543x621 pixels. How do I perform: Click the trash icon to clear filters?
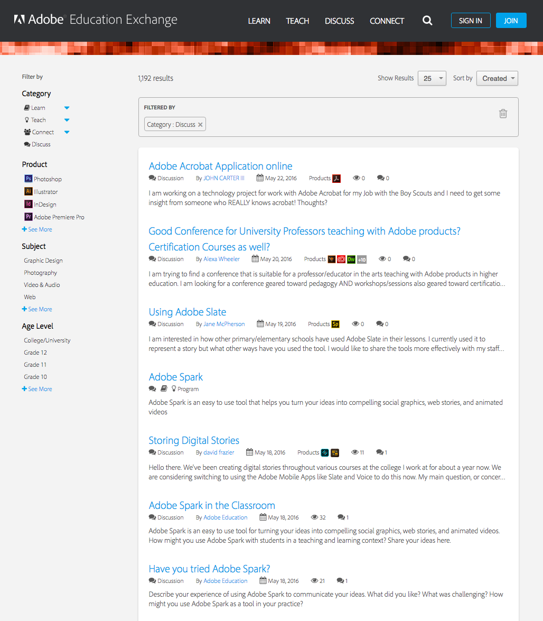(x=503, y=114)
